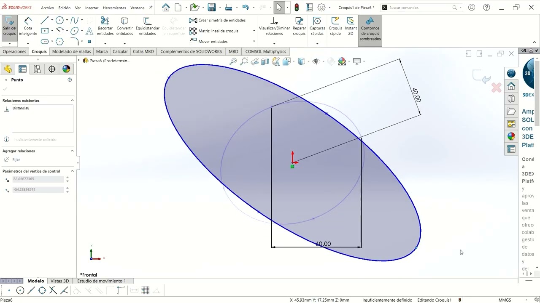The image size is (540, 303).
Task: Click Convertir entidades tool
Action: tap(124, 27)
